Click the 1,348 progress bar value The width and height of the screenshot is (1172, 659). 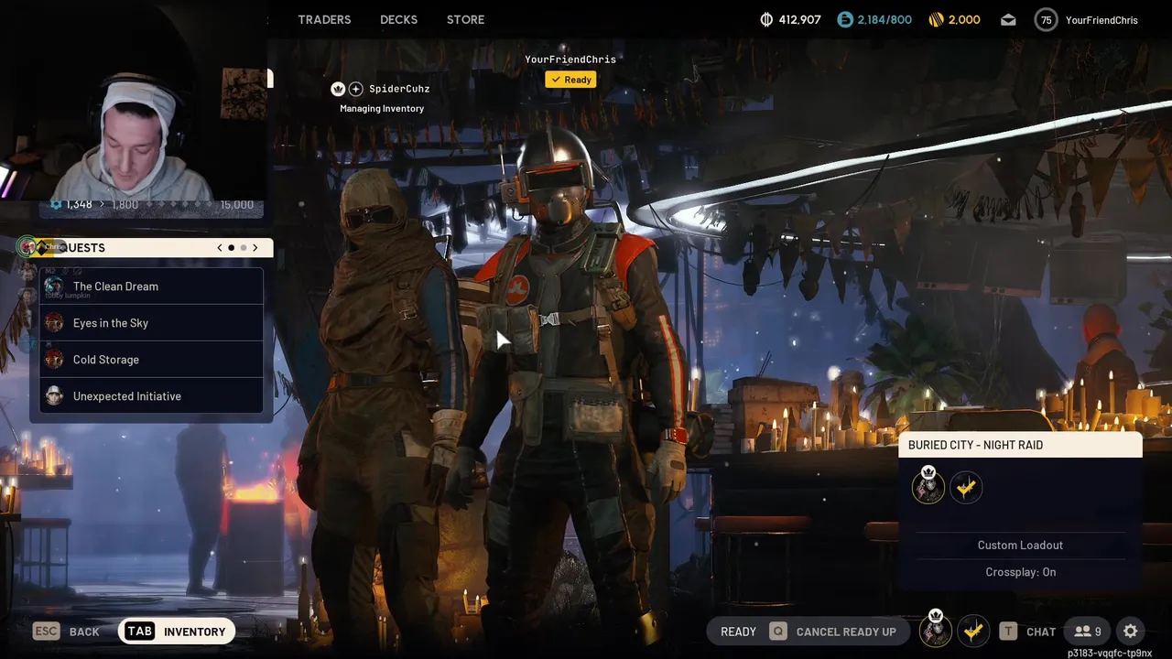click(x=79, y=204)
